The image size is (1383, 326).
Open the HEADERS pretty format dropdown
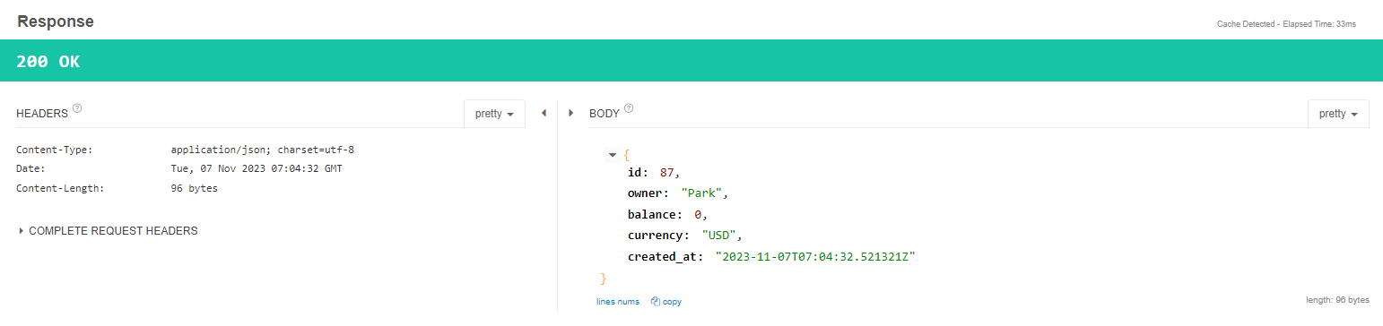coord(494,114)
